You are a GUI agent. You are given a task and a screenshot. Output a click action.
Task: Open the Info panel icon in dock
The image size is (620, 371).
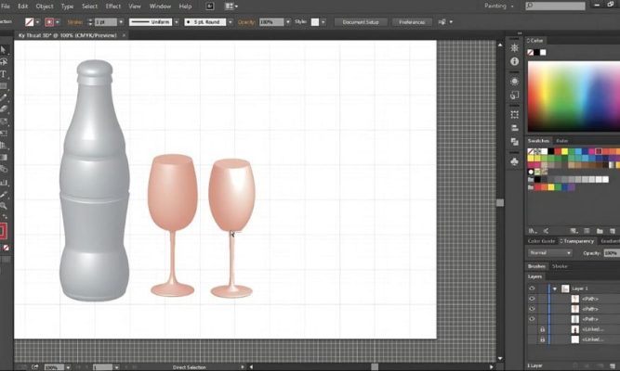coord(514,63)
